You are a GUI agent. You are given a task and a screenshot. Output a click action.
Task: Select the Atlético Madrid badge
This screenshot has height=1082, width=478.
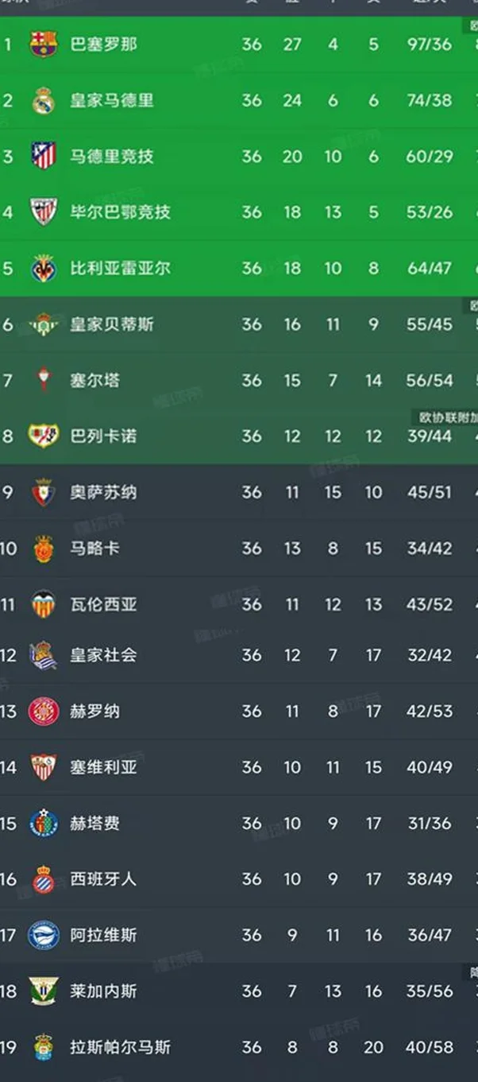pyautogui.click(x=44, y=156)
